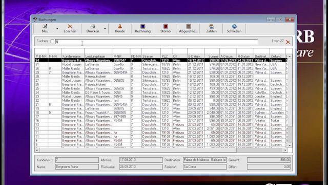Sort by the PLZ column header

(166, 56)
